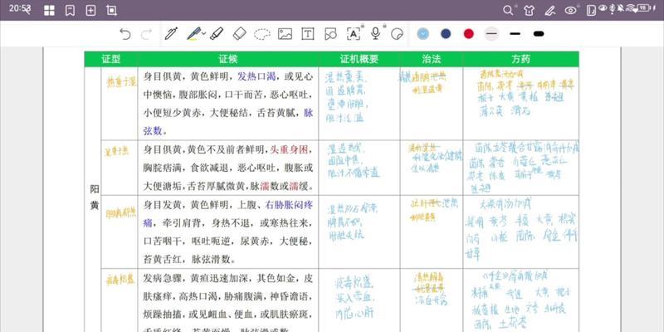Click the blue text 右胁胀闷疼

tap(289, 206)
